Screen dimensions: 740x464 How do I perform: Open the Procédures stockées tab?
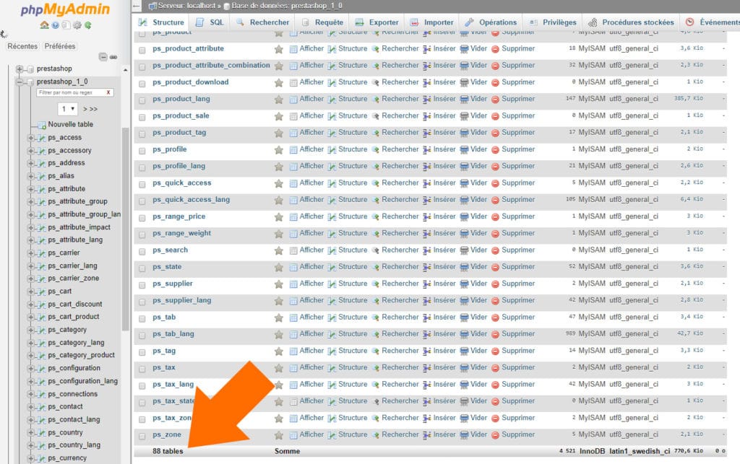(632, 22)
